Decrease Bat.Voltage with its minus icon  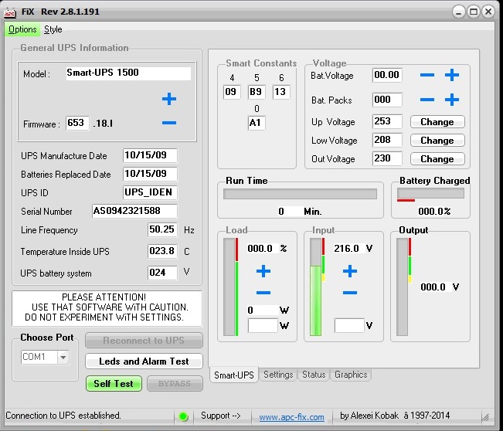pyautogui.click(x=427, y=75)
